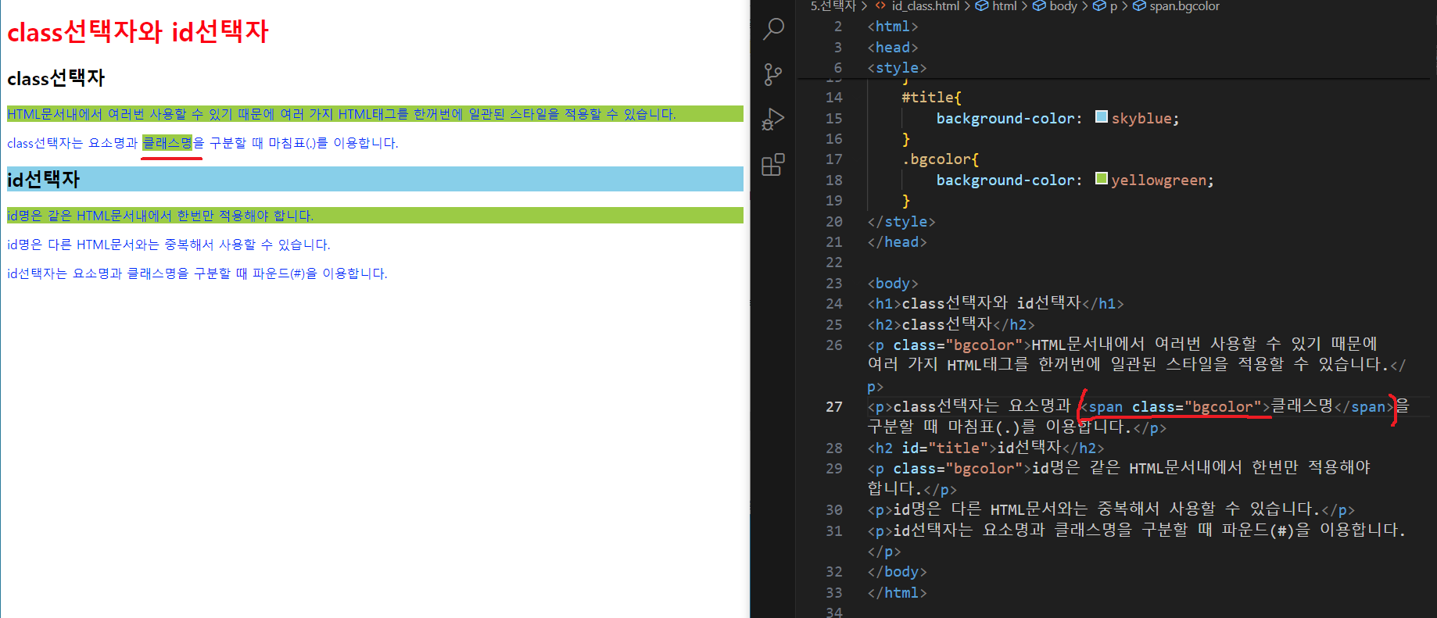
Task: Click the </head> closing tag on line 21
Action: [x=897, y=242]
